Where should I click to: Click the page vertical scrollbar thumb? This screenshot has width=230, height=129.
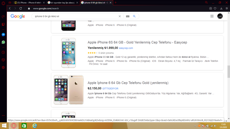point(228,71)
